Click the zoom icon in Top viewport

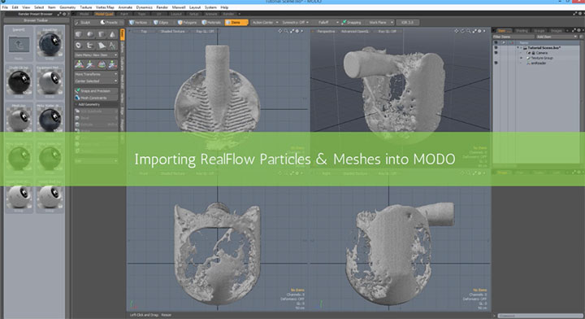point(286,32)
